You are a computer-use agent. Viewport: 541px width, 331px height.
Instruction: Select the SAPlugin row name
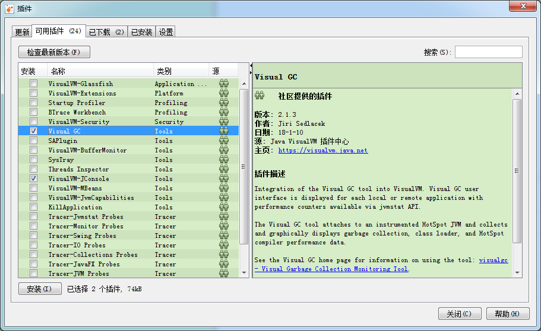[x=63, y=141]
